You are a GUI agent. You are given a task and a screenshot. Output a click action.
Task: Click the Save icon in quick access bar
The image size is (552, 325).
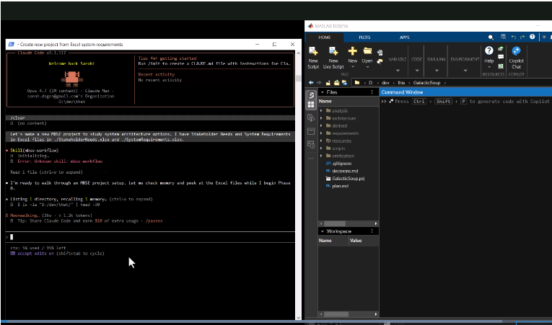(x=503, y=37)
